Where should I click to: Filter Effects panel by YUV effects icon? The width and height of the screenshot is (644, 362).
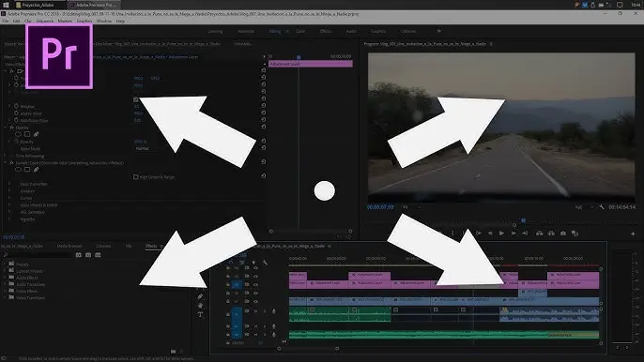(98, 255)
